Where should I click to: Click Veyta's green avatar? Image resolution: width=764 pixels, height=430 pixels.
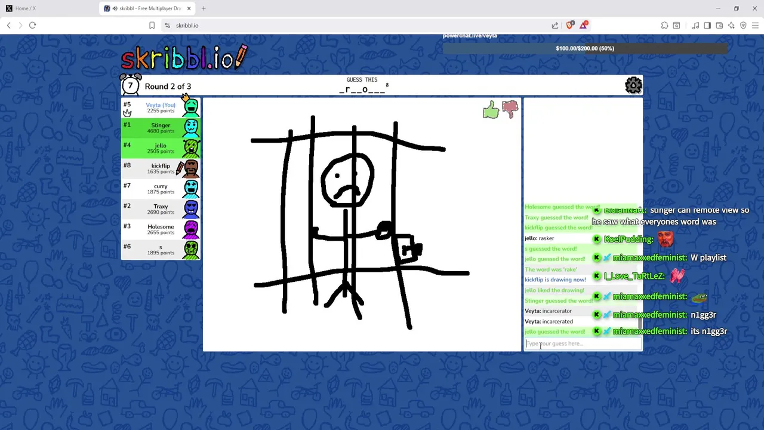(191, 106)
